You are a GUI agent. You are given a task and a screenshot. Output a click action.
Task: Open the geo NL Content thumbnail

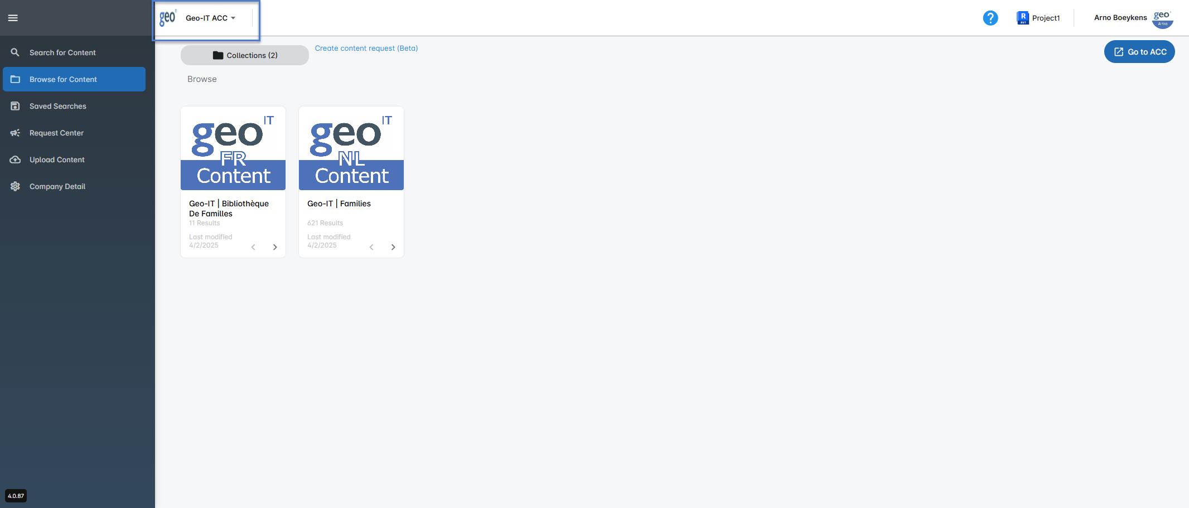point(351,148)
